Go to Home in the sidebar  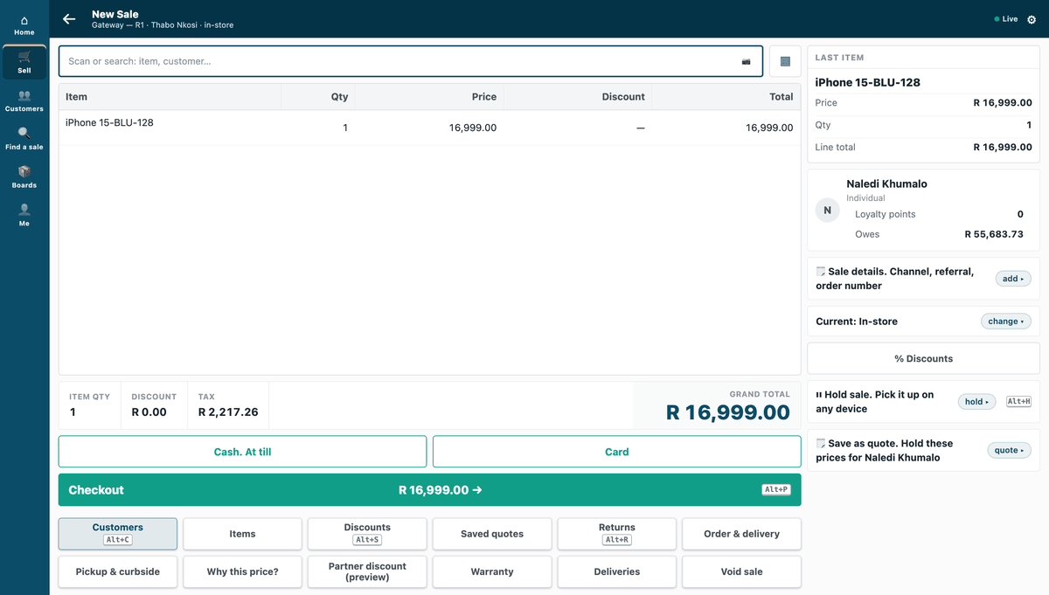(x=24, y=25)
